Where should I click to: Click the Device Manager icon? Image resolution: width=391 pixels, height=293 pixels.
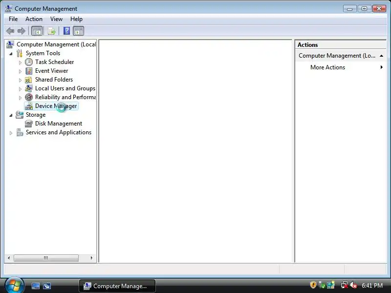[x=29, y=106]
